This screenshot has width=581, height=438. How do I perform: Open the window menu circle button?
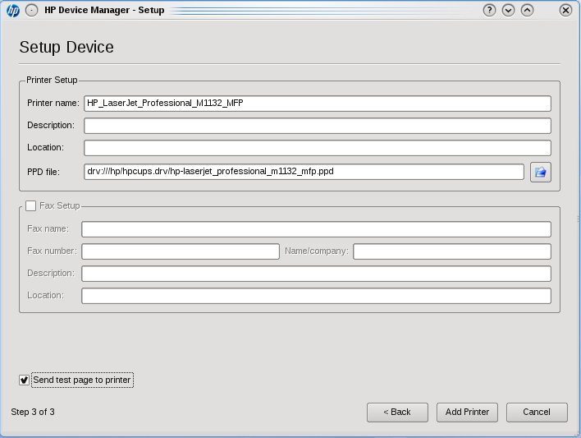point(31,11)
